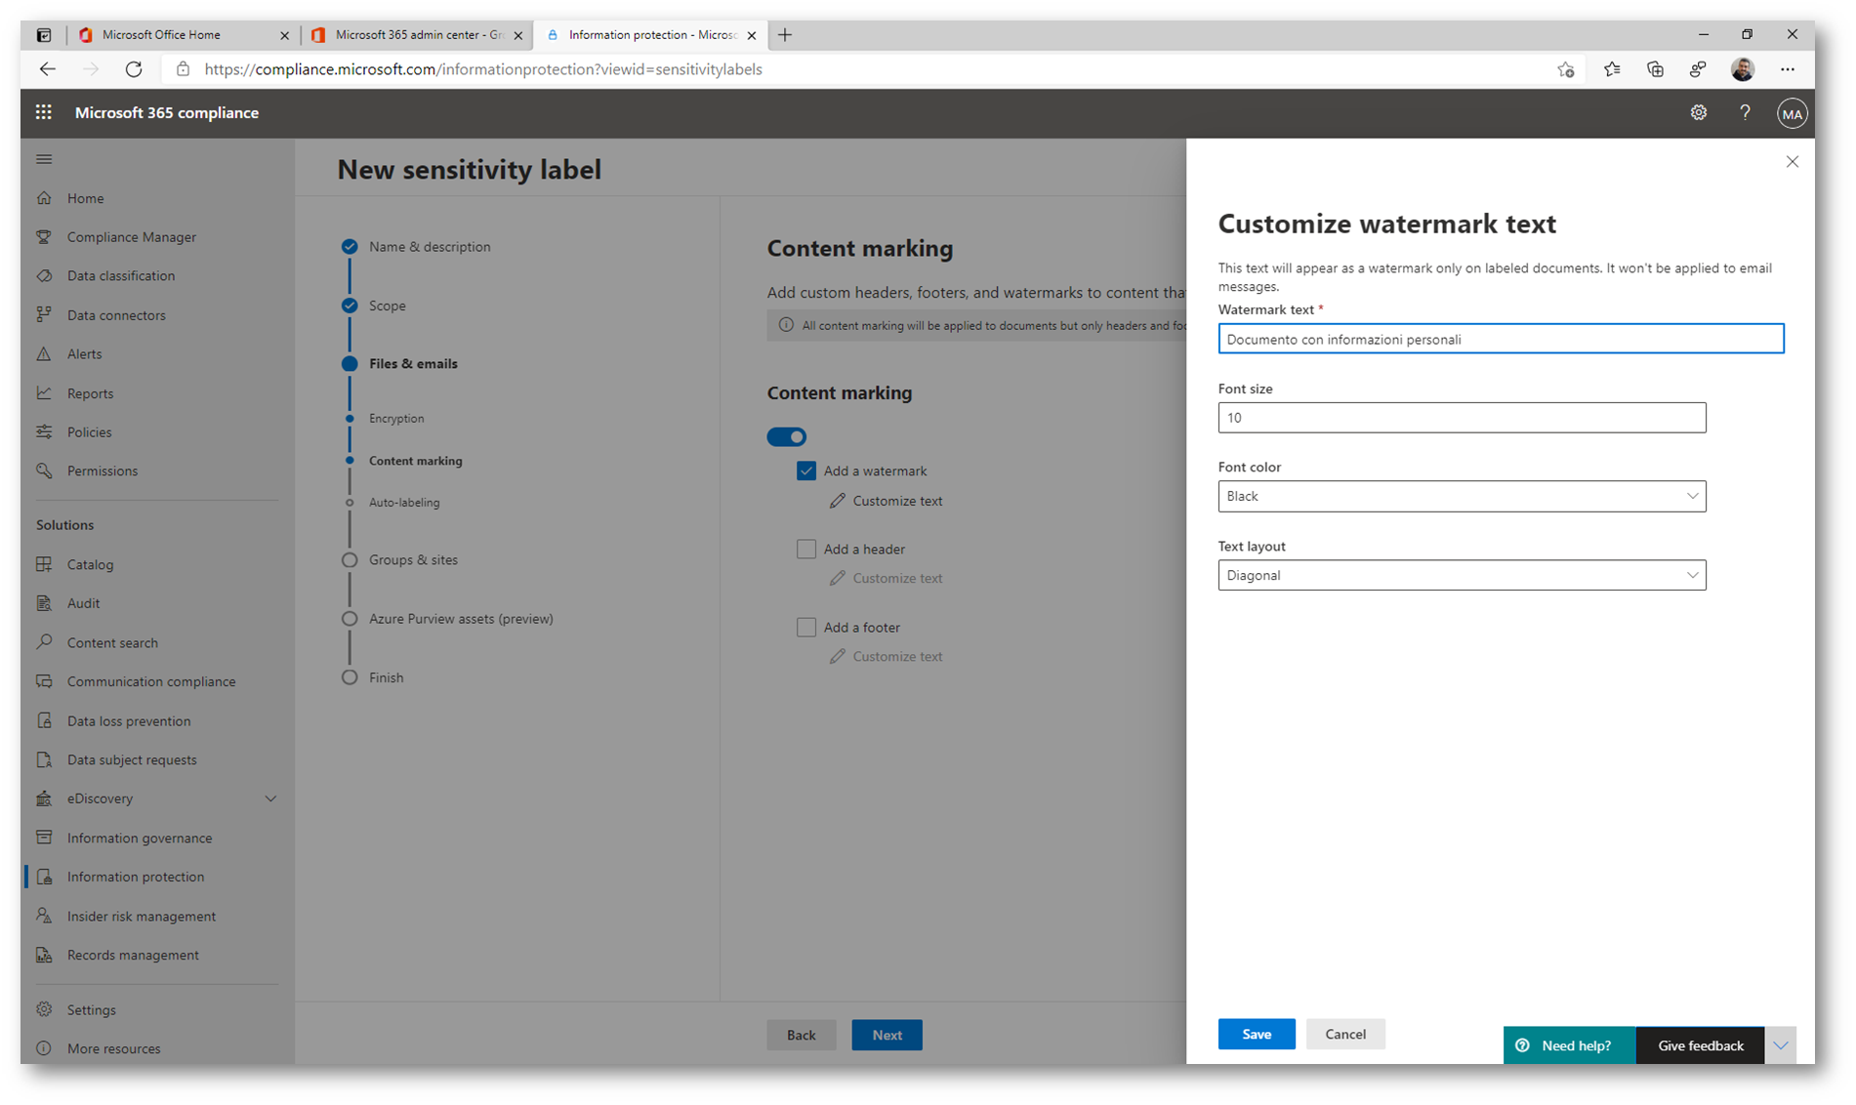1856x1105 pixels.
Task: Open the app launcher waffle icon
Action: click(44, 112)
